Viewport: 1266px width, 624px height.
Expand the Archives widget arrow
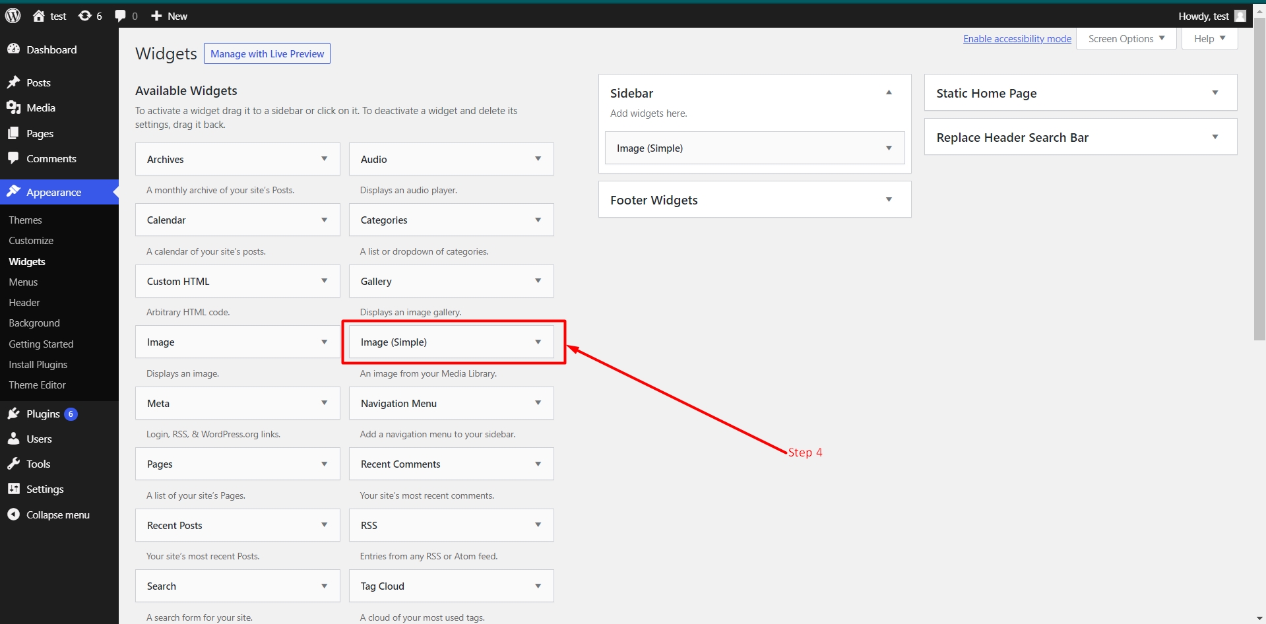pos(325,159)
